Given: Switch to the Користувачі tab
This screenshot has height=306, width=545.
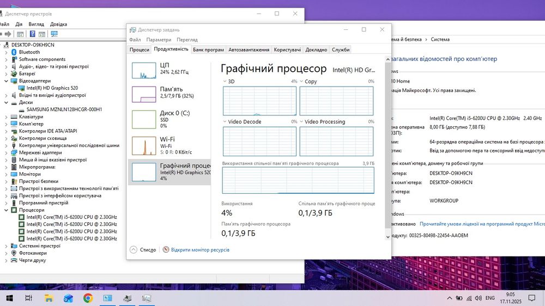Looking at the screenshot, I should point(287,50).
